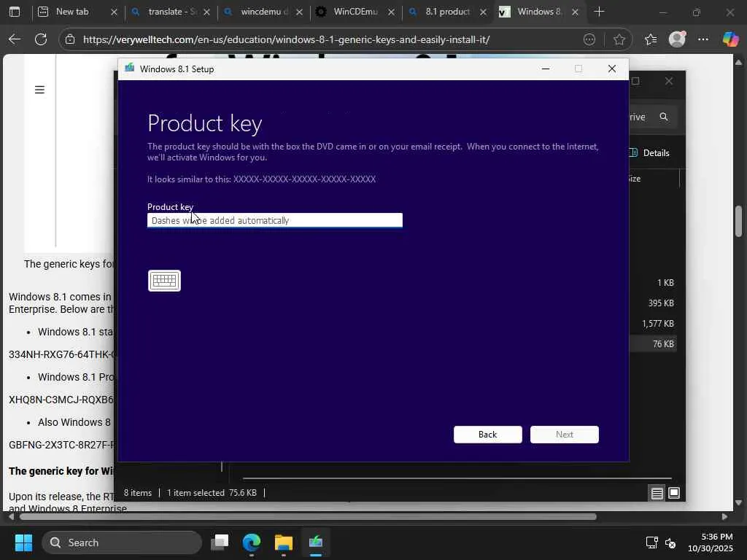Switch File Explorer to large thumbnails view
This screenshot has width=747, height=560.
tap(674, 493)
